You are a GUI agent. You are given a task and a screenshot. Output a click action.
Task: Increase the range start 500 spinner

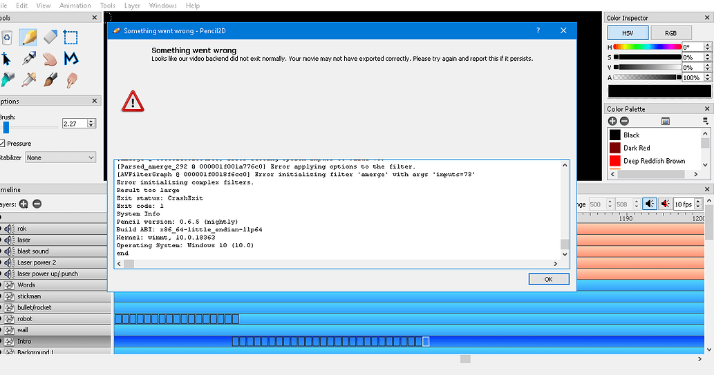(x=610, y=202)
